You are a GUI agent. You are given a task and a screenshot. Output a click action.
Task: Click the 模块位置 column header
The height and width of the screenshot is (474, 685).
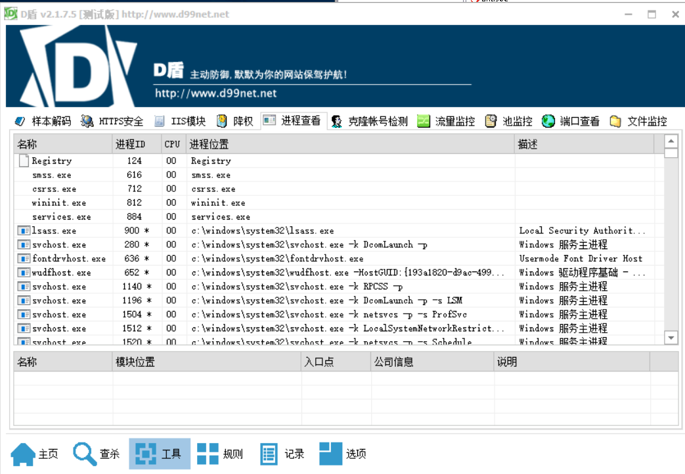207,362
